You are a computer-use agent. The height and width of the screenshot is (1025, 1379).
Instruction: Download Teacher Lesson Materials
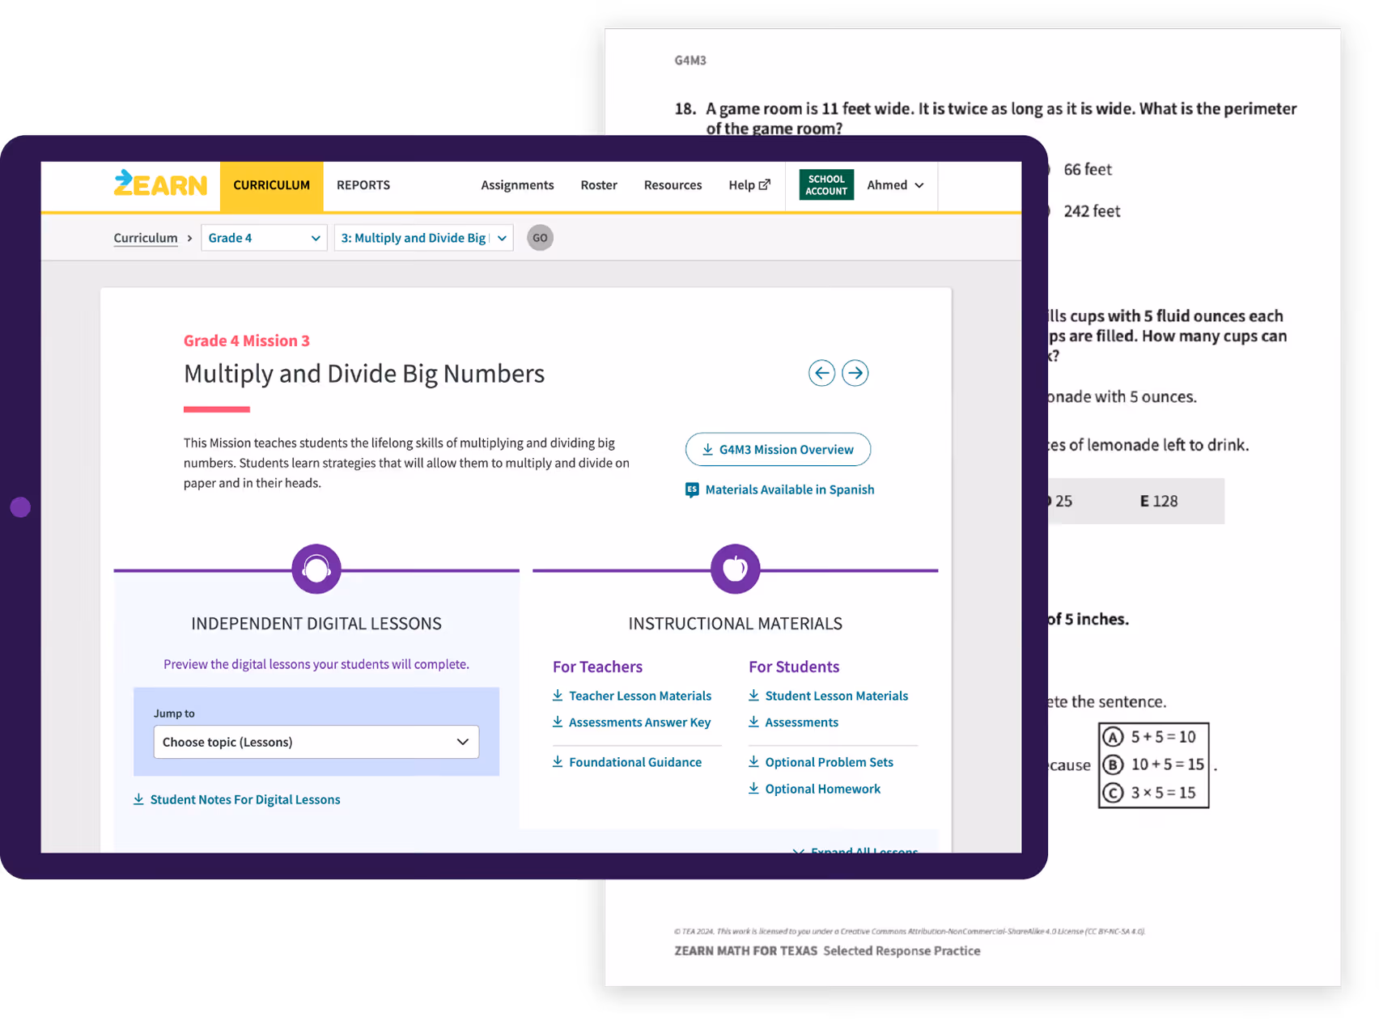pos(632,696)
